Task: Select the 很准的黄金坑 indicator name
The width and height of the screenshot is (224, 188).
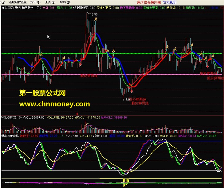Action: coord(10,136)
